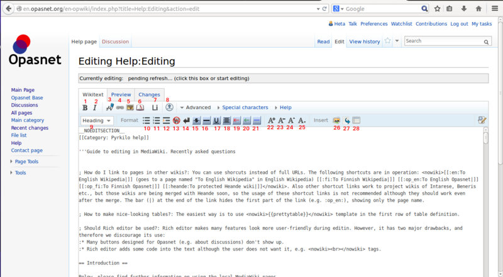Click the No wiki formatting icon

[x=177, y=120]
